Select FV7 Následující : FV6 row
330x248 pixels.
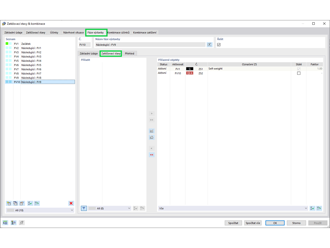point(40,69)
